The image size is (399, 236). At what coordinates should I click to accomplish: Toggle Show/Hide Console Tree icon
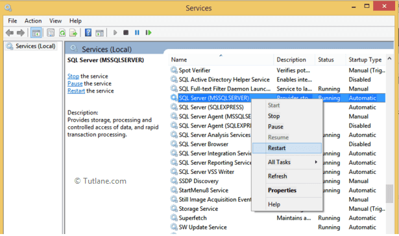(x=36, y=33)
